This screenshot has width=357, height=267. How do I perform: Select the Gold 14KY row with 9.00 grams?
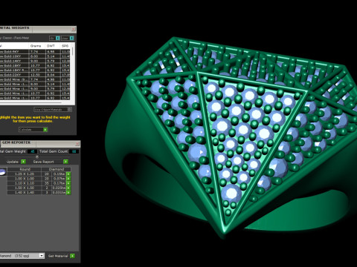[35, 61]
